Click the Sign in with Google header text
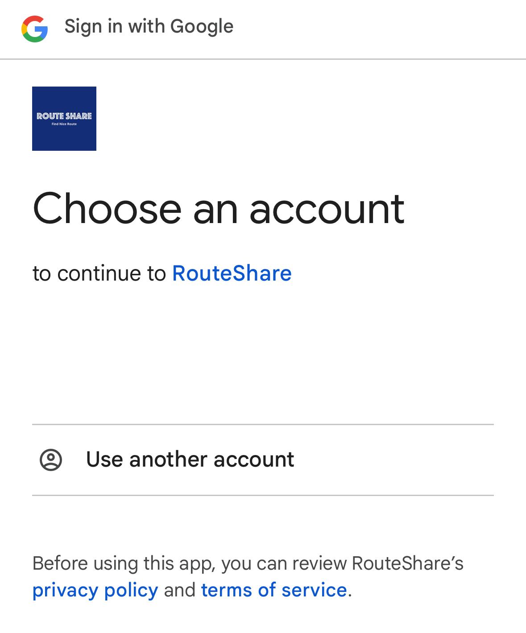This screenshot has width=526, height=633. click(x=149, y=26)
